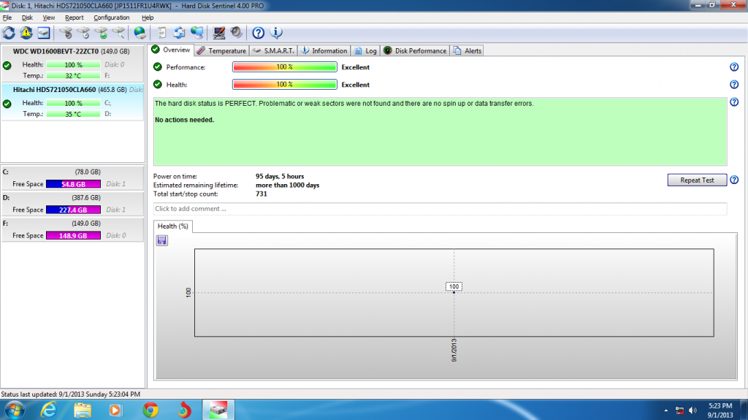Open the Disk Performance tab
Screen dimensions: 748x420
click(x=416, y=51)
